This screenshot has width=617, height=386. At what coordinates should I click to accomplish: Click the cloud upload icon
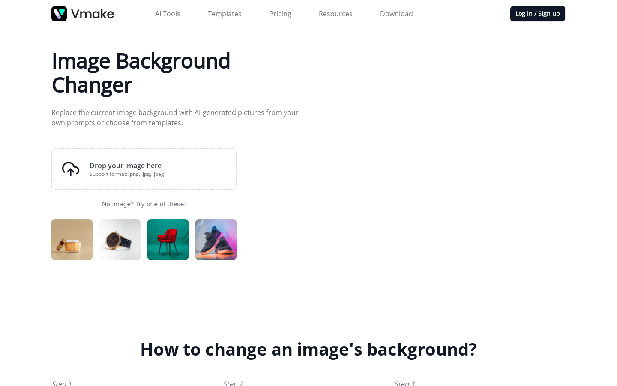point(71,169)
